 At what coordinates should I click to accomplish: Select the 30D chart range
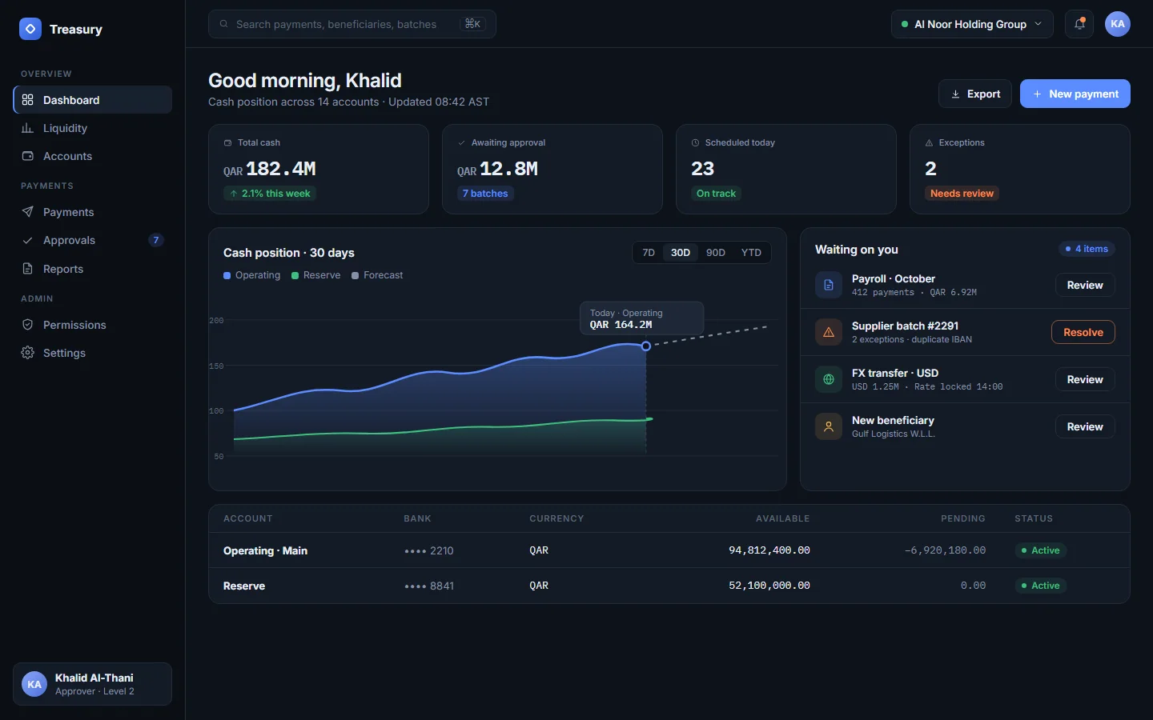pyautogui.click(x=681, y=253)
